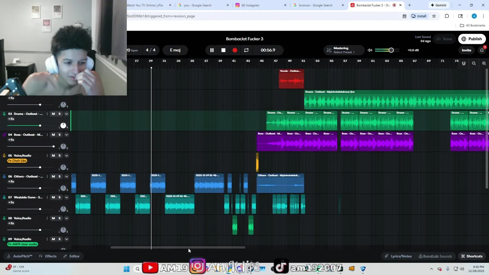The image size is (489, 275).
Task: Zoom out the timeline with the magnifier
Action: 474,63
